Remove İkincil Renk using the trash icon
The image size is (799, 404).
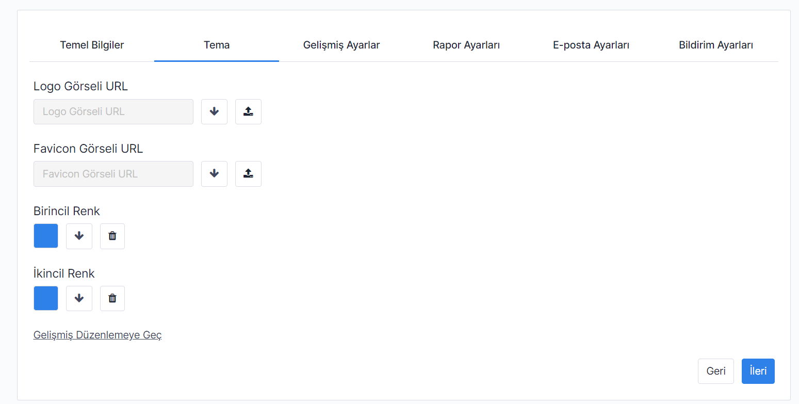coord(112,298)
